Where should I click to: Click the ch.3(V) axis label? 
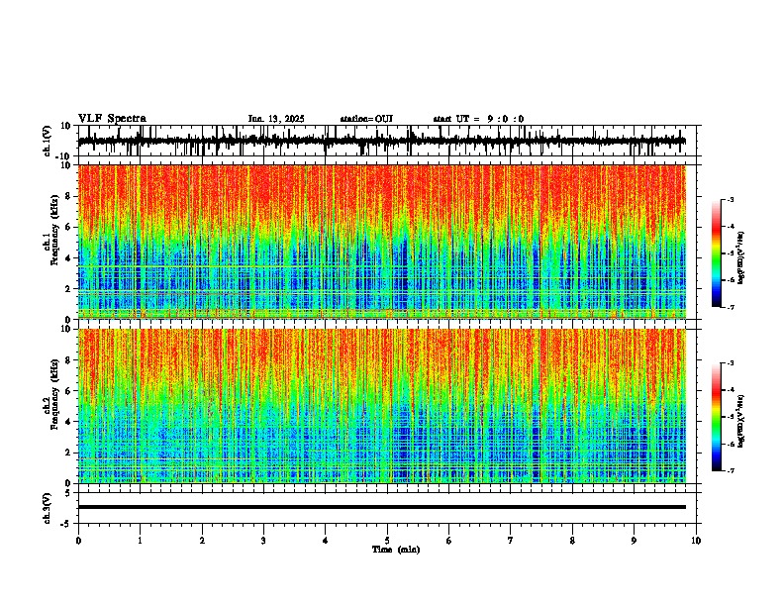point(48,508)
